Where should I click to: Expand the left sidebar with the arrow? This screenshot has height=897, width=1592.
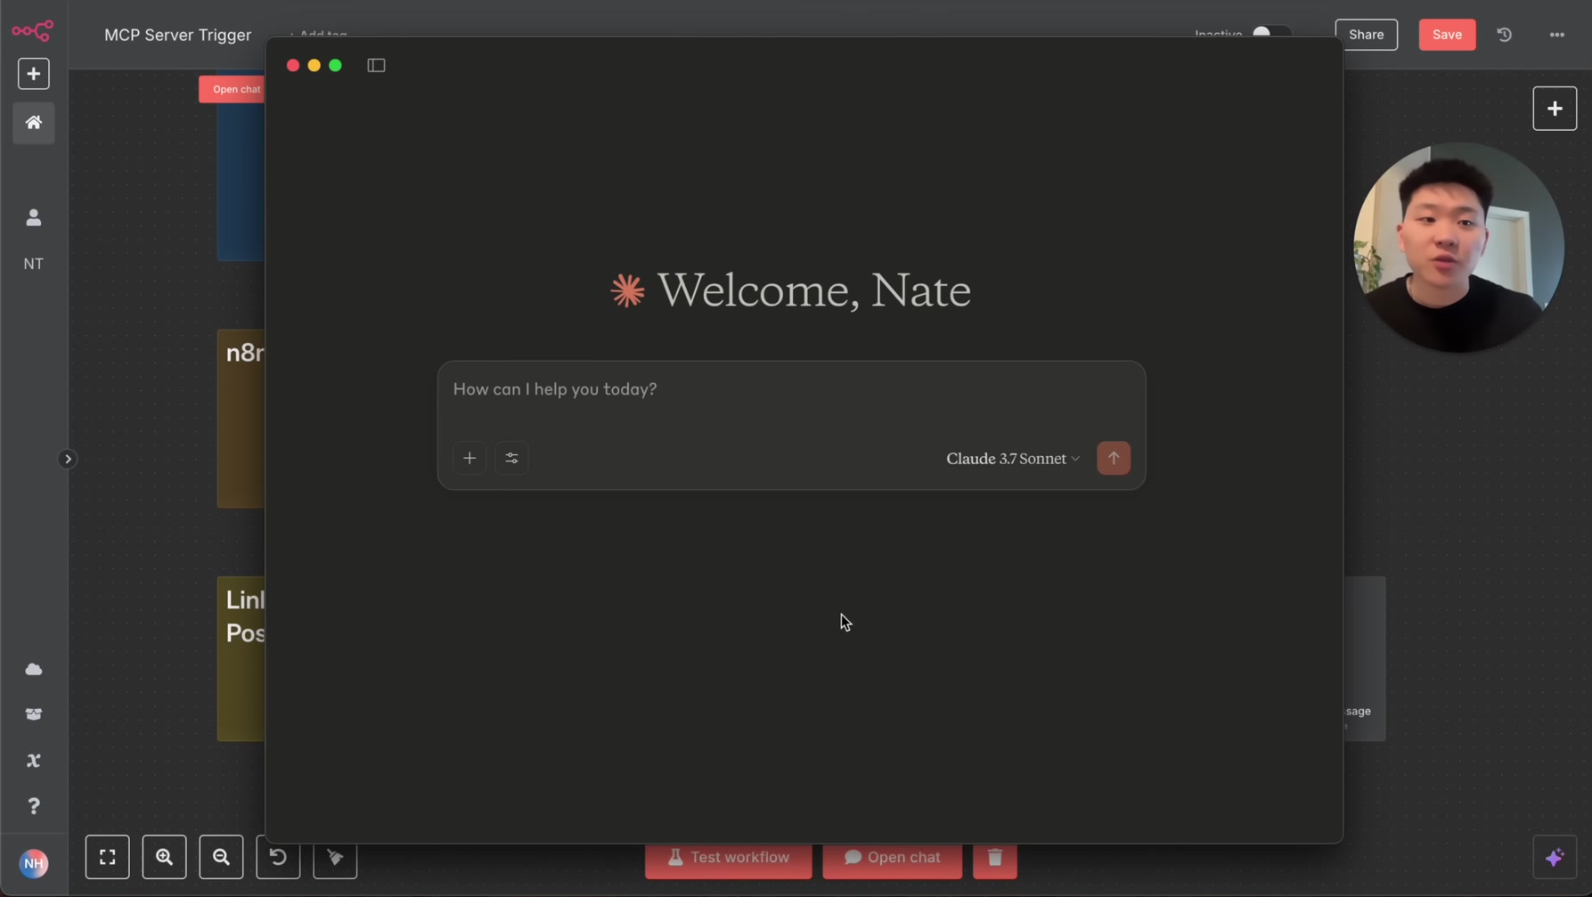68,460
